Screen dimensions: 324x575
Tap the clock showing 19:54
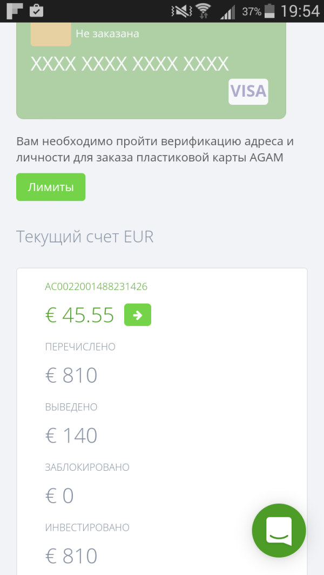(300, 11)
